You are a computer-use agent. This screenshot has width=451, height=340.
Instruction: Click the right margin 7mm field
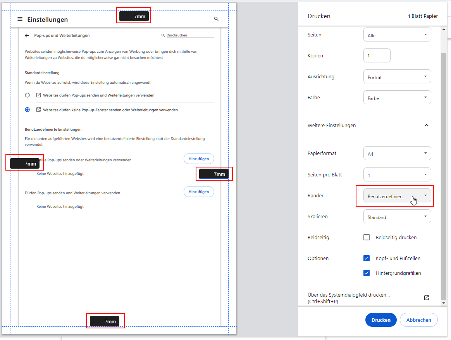(x=214, y=174)
